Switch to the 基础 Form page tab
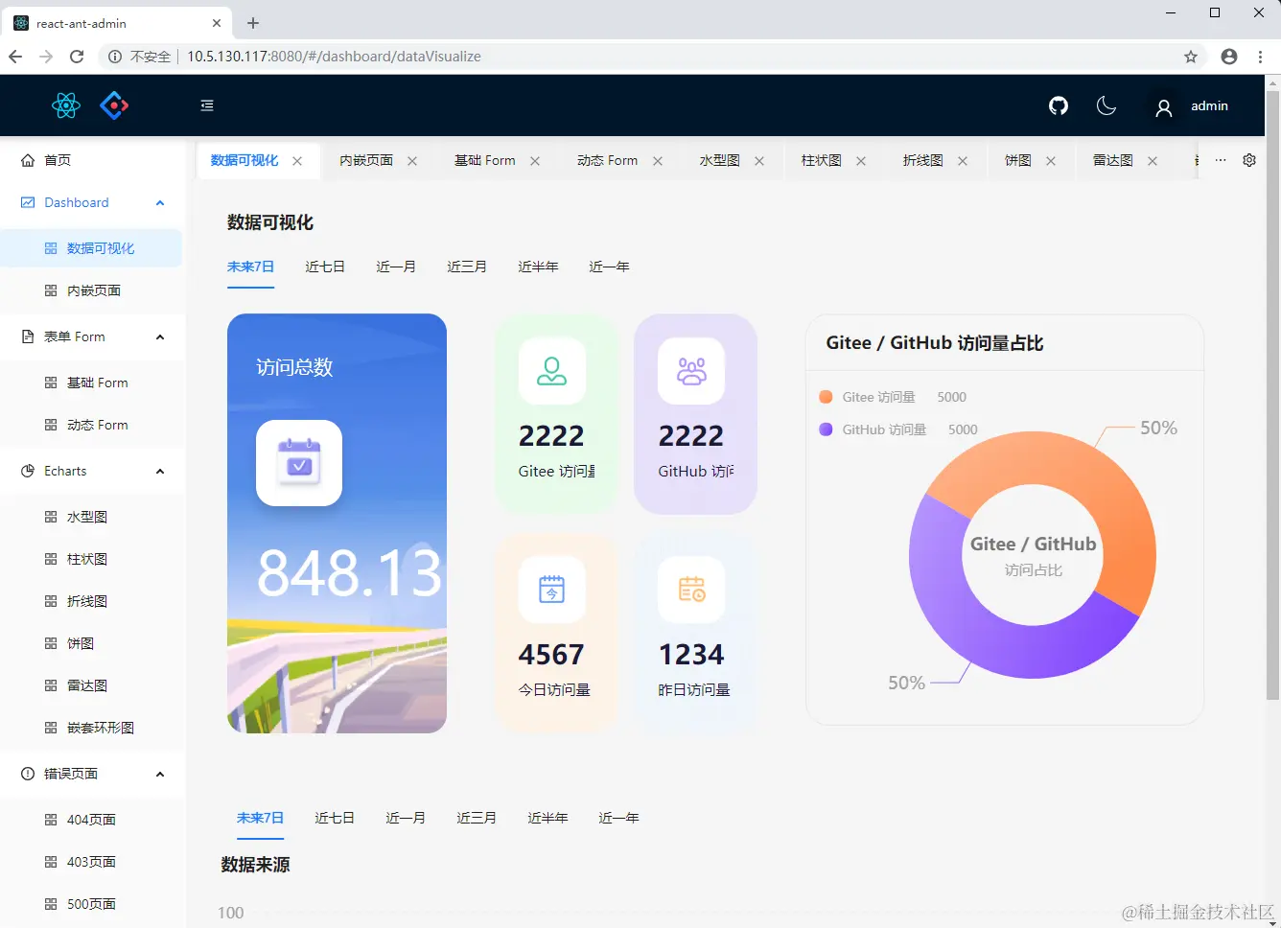This screenshot has width=1281, height=928. pyautogui.click(x=485, y=161)
